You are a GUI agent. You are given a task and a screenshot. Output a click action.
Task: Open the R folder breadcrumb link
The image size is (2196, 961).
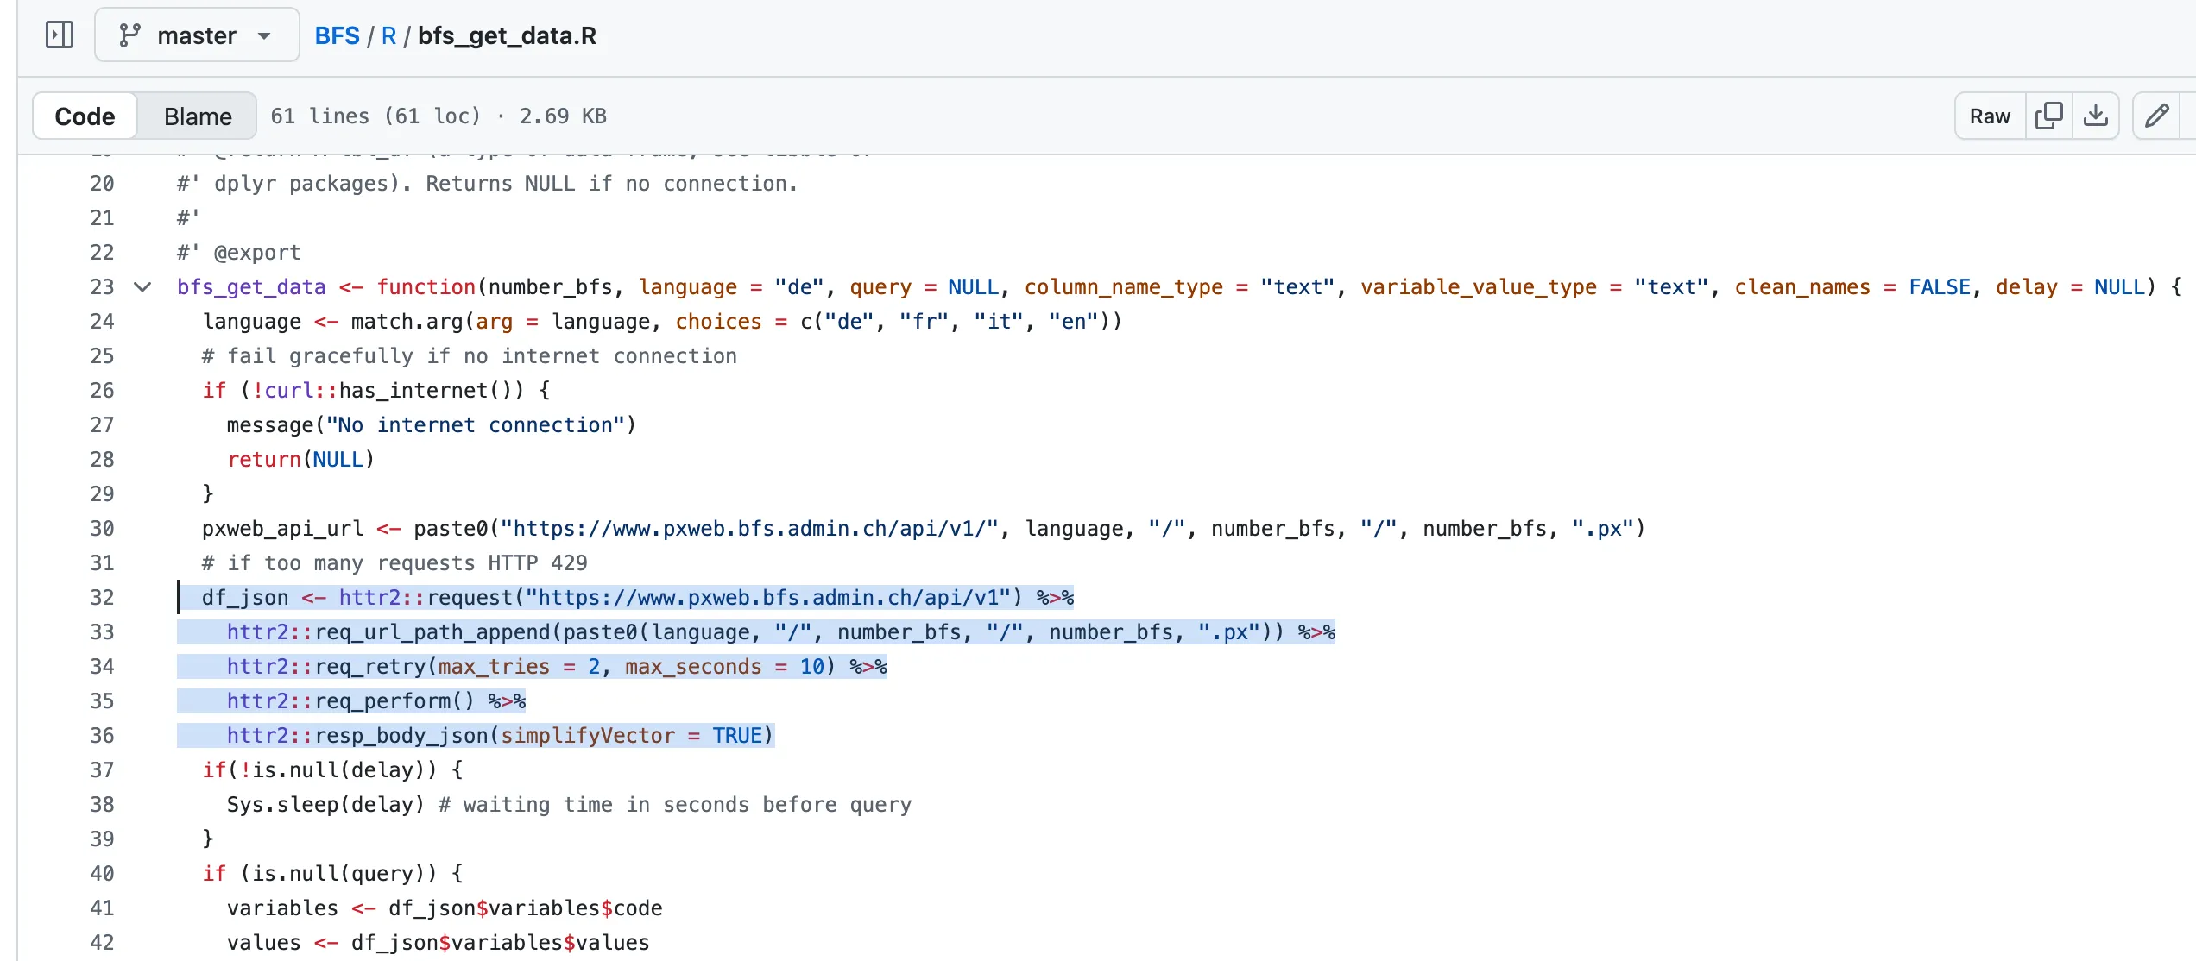388,35
